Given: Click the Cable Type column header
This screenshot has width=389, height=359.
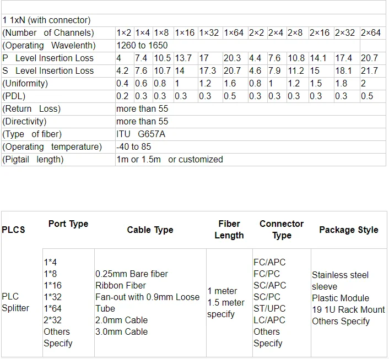Looking at the screenshot, I should tap(150, 230).
